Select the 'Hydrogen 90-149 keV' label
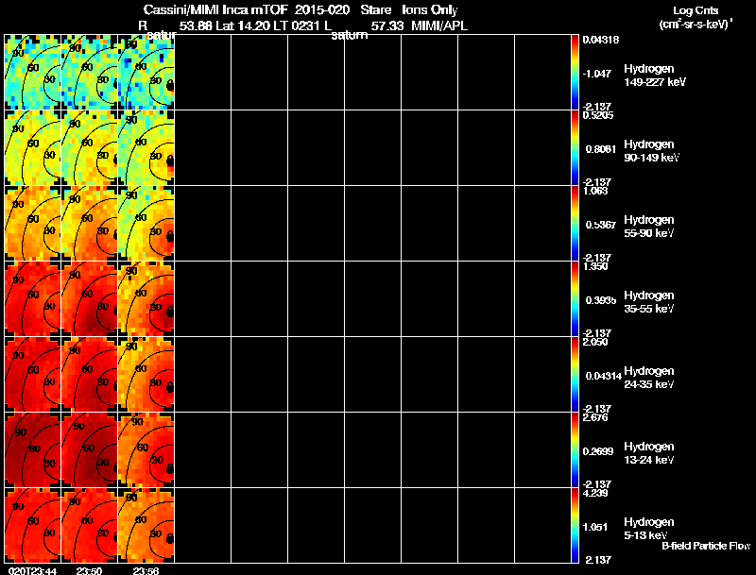This screenshot has width=756, height=575. pyautogui.click(x=652, y=151)
